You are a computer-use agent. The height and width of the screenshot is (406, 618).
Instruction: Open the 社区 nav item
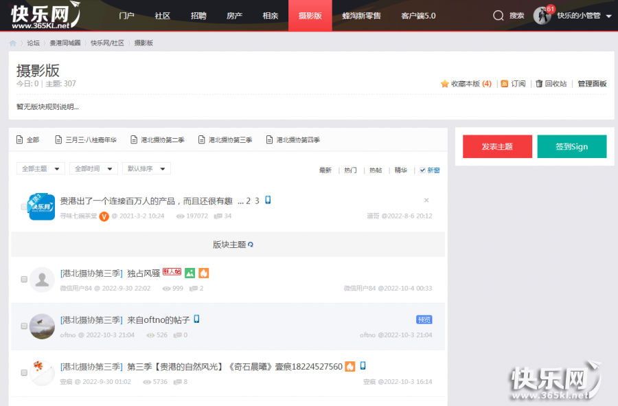pos(162,16)
